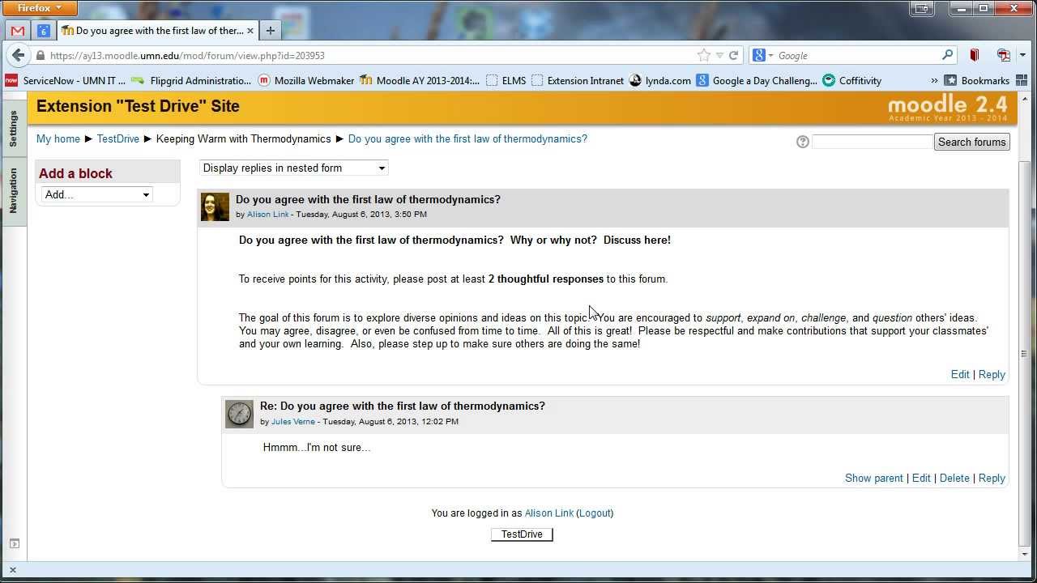Viewport: 1037px width, 583px height.
Task: Click the My home breadcrumb link
Action: [58, 138]
